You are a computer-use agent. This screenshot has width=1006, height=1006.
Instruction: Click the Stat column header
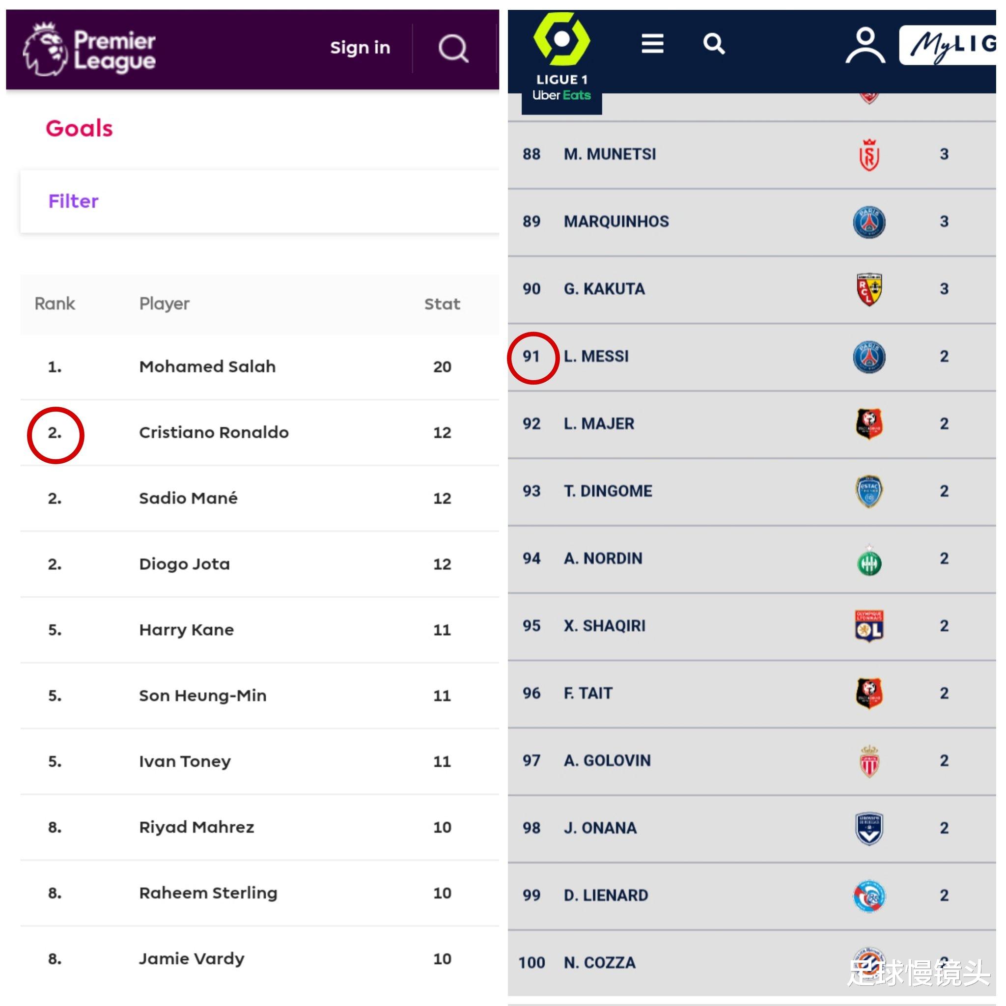[x=442, y=304]
